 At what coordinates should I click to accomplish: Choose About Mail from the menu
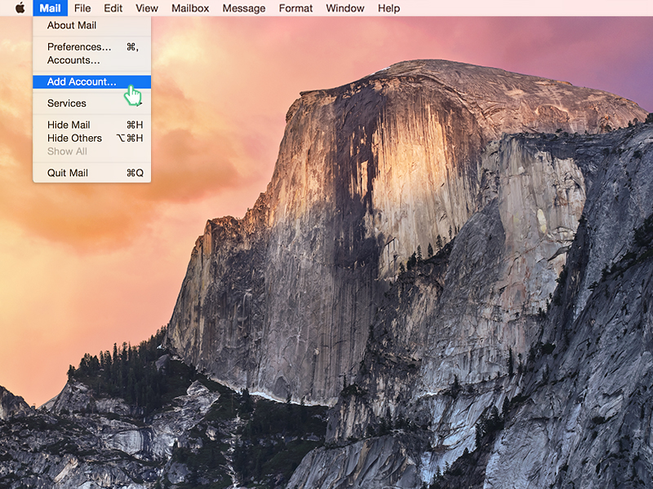pos(92,25)
